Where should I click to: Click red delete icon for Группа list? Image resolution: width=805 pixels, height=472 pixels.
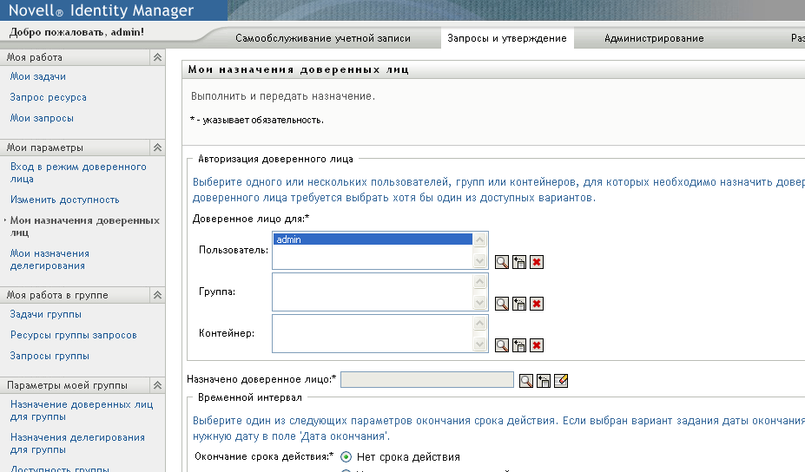537,304
